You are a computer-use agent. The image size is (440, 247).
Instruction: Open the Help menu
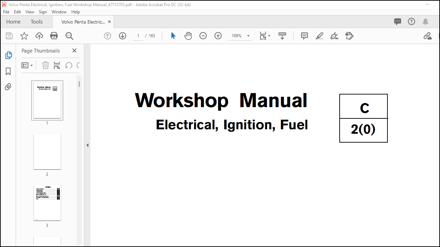coord(75,12)
